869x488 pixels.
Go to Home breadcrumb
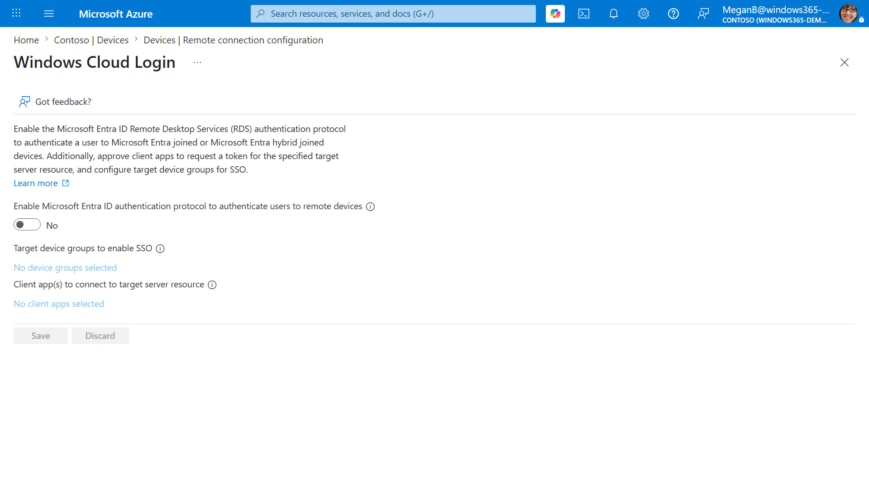pos(26,40)
